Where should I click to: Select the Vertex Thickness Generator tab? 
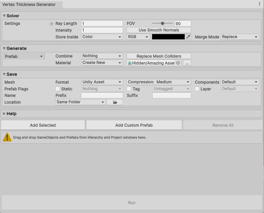[x=29, y=4]
